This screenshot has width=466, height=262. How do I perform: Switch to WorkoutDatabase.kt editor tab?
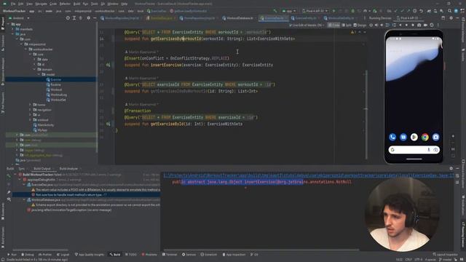click(238, 18)
